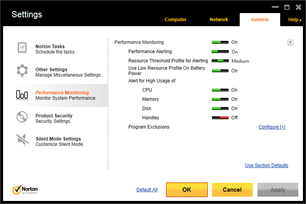Viewport: 306px width, 204px height.
Task: Click Resource Threshold Profile for Alerting label
Action: (168, 61)
